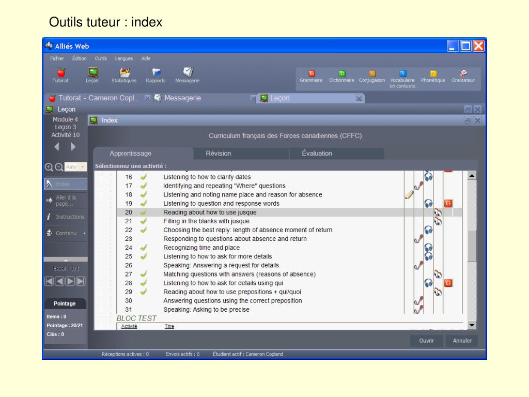
Task: Click the Ouvrir button
Action: pos(426,341)
